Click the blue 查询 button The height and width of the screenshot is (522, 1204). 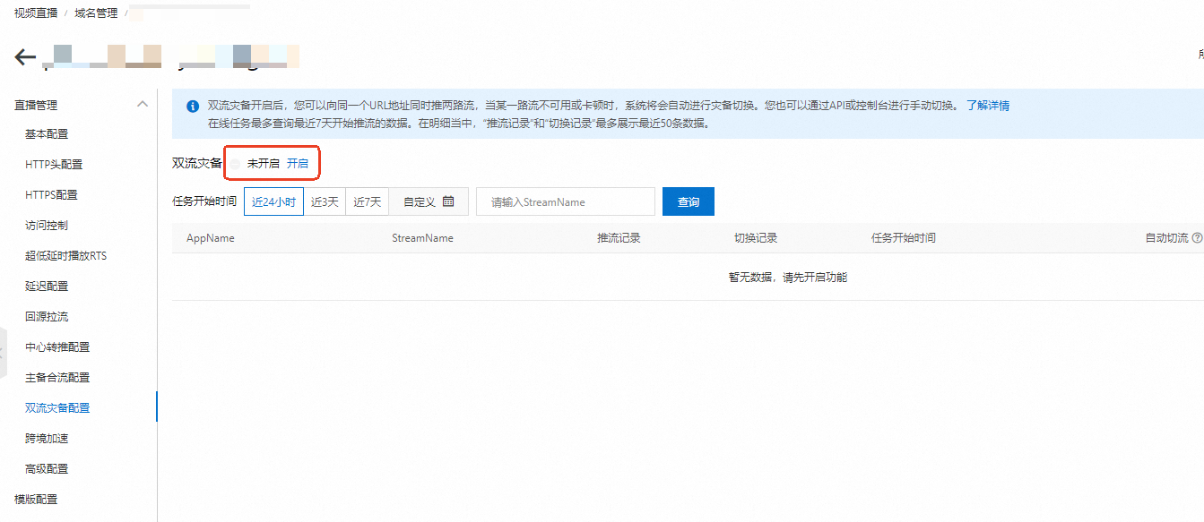(x=689, y=201)
